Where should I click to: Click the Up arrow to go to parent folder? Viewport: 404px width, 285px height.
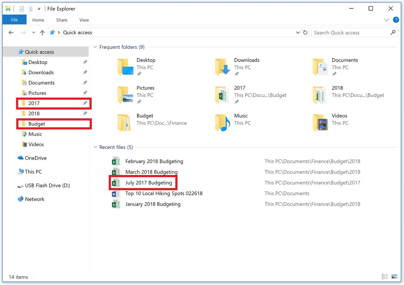tap(42, 32)
